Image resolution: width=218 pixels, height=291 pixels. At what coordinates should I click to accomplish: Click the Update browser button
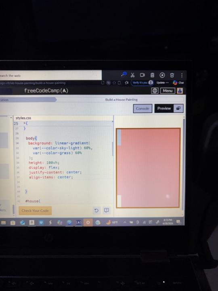coord(163,82)
